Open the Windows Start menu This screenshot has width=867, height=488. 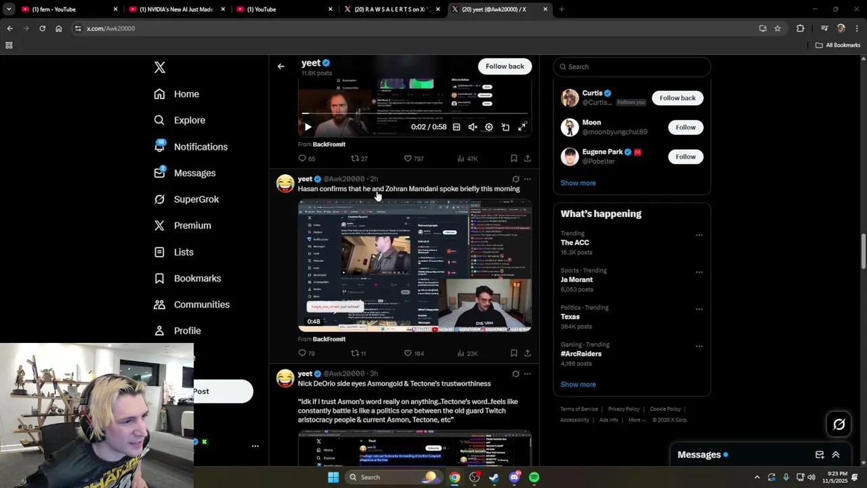333,477
